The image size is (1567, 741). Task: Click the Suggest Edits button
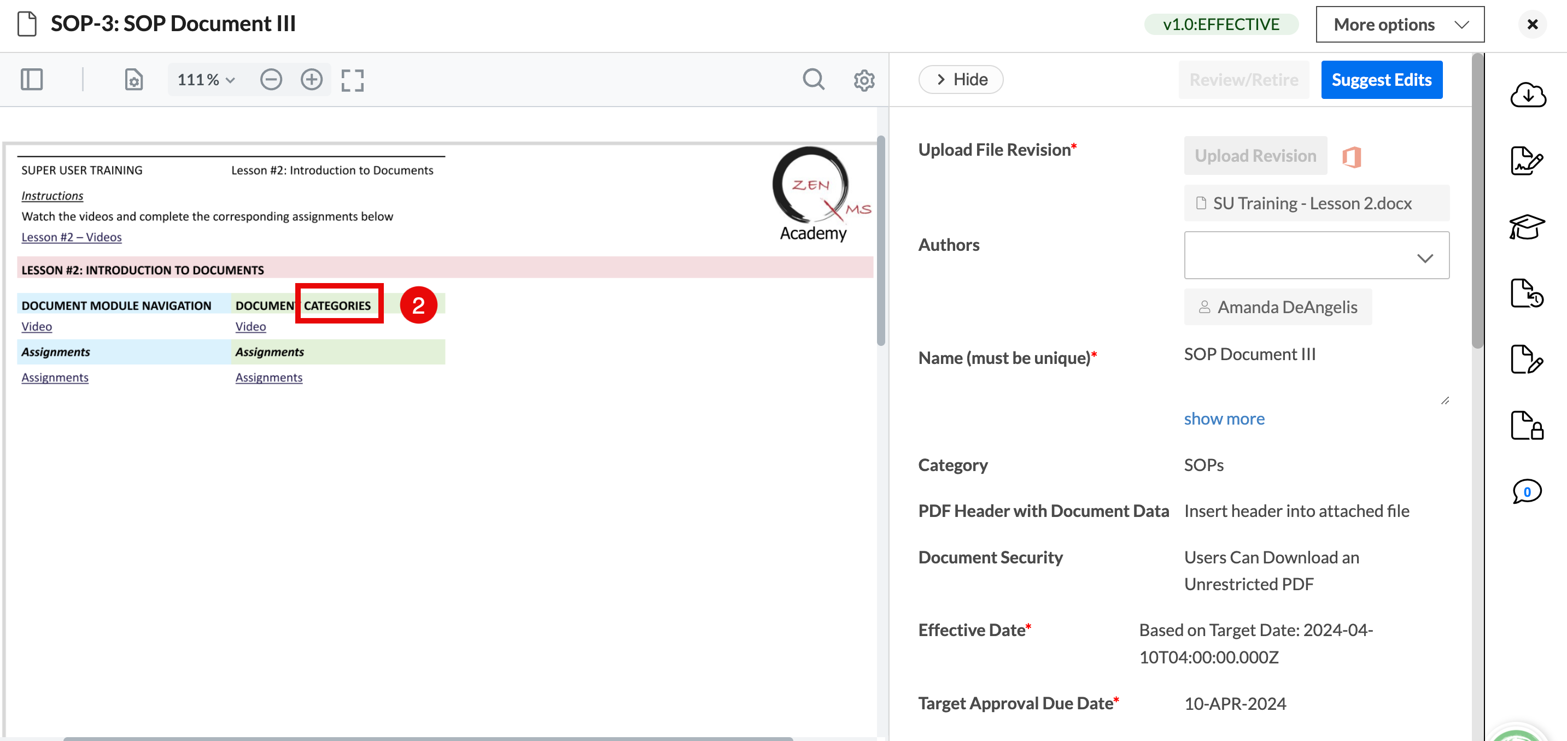click(x=1382, y=80)
